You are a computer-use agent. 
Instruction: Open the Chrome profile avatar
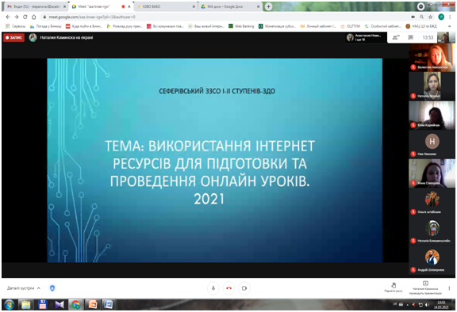click(x=441, y=17)
